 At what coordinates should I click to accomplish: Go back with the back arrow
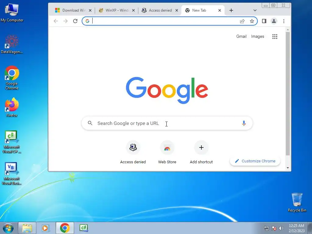(56, 21)
